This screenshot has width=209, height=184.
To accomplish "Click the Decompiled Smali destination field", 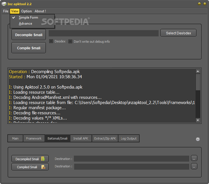I will coord(132,158).
